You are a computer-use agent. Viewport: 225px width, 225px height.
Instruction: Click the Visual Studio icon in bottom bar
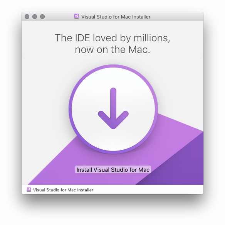click(x=29, y=190)
